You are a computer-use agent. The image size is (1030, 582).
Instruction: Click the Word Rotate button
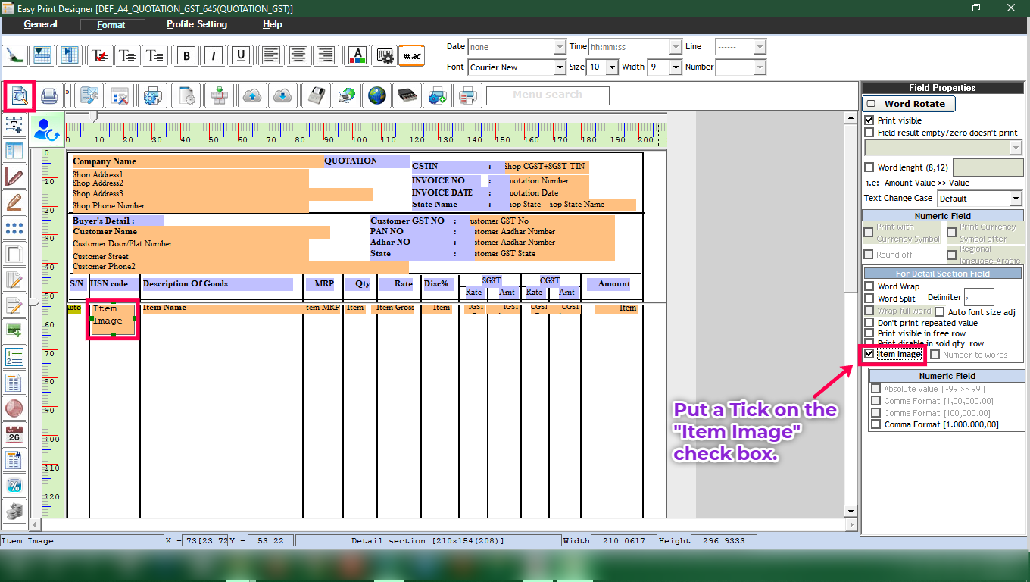click(x=909, y=104)
